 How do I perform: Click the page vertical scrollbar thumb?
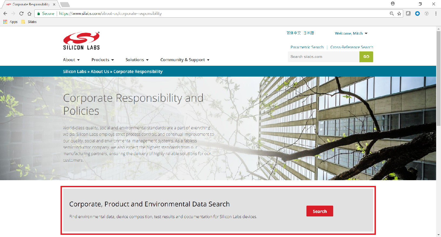439,78
